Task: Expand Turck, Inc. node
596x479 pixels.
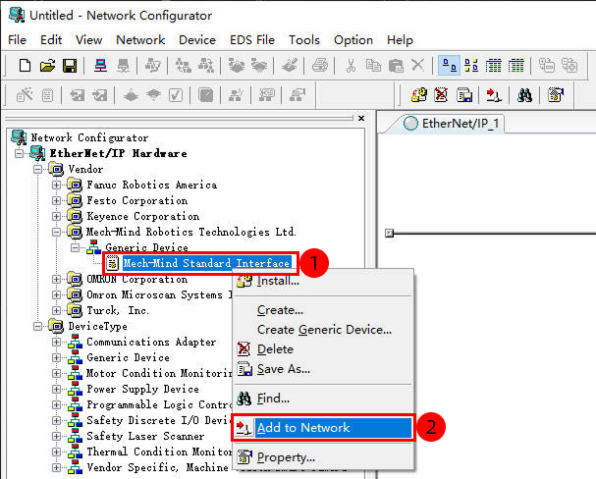Action: click(x=56, y=310)
